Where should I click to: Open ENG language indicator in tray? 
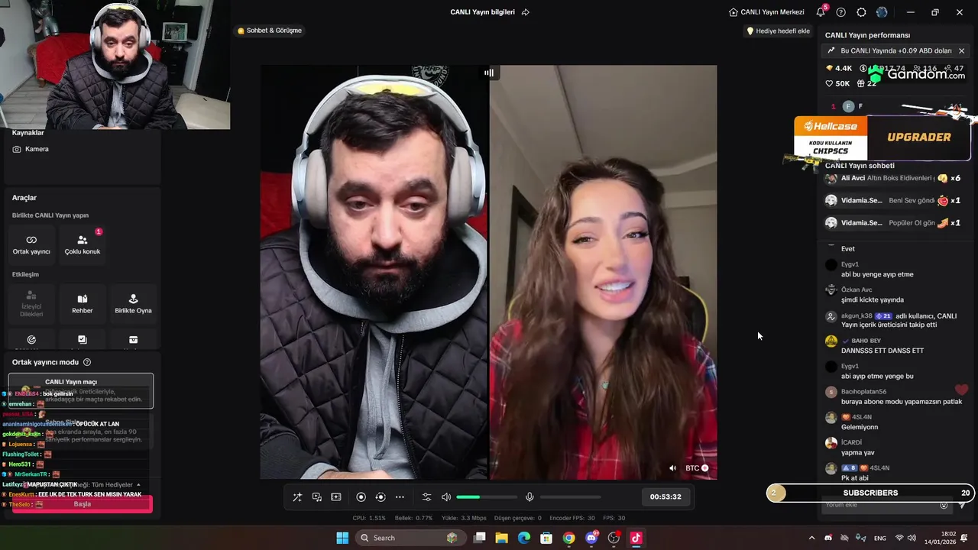point(880,538)
